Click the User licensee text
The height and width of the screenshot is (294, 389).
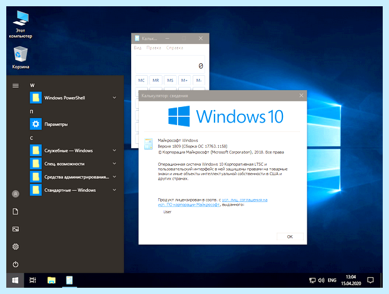[x=168, y=212]
